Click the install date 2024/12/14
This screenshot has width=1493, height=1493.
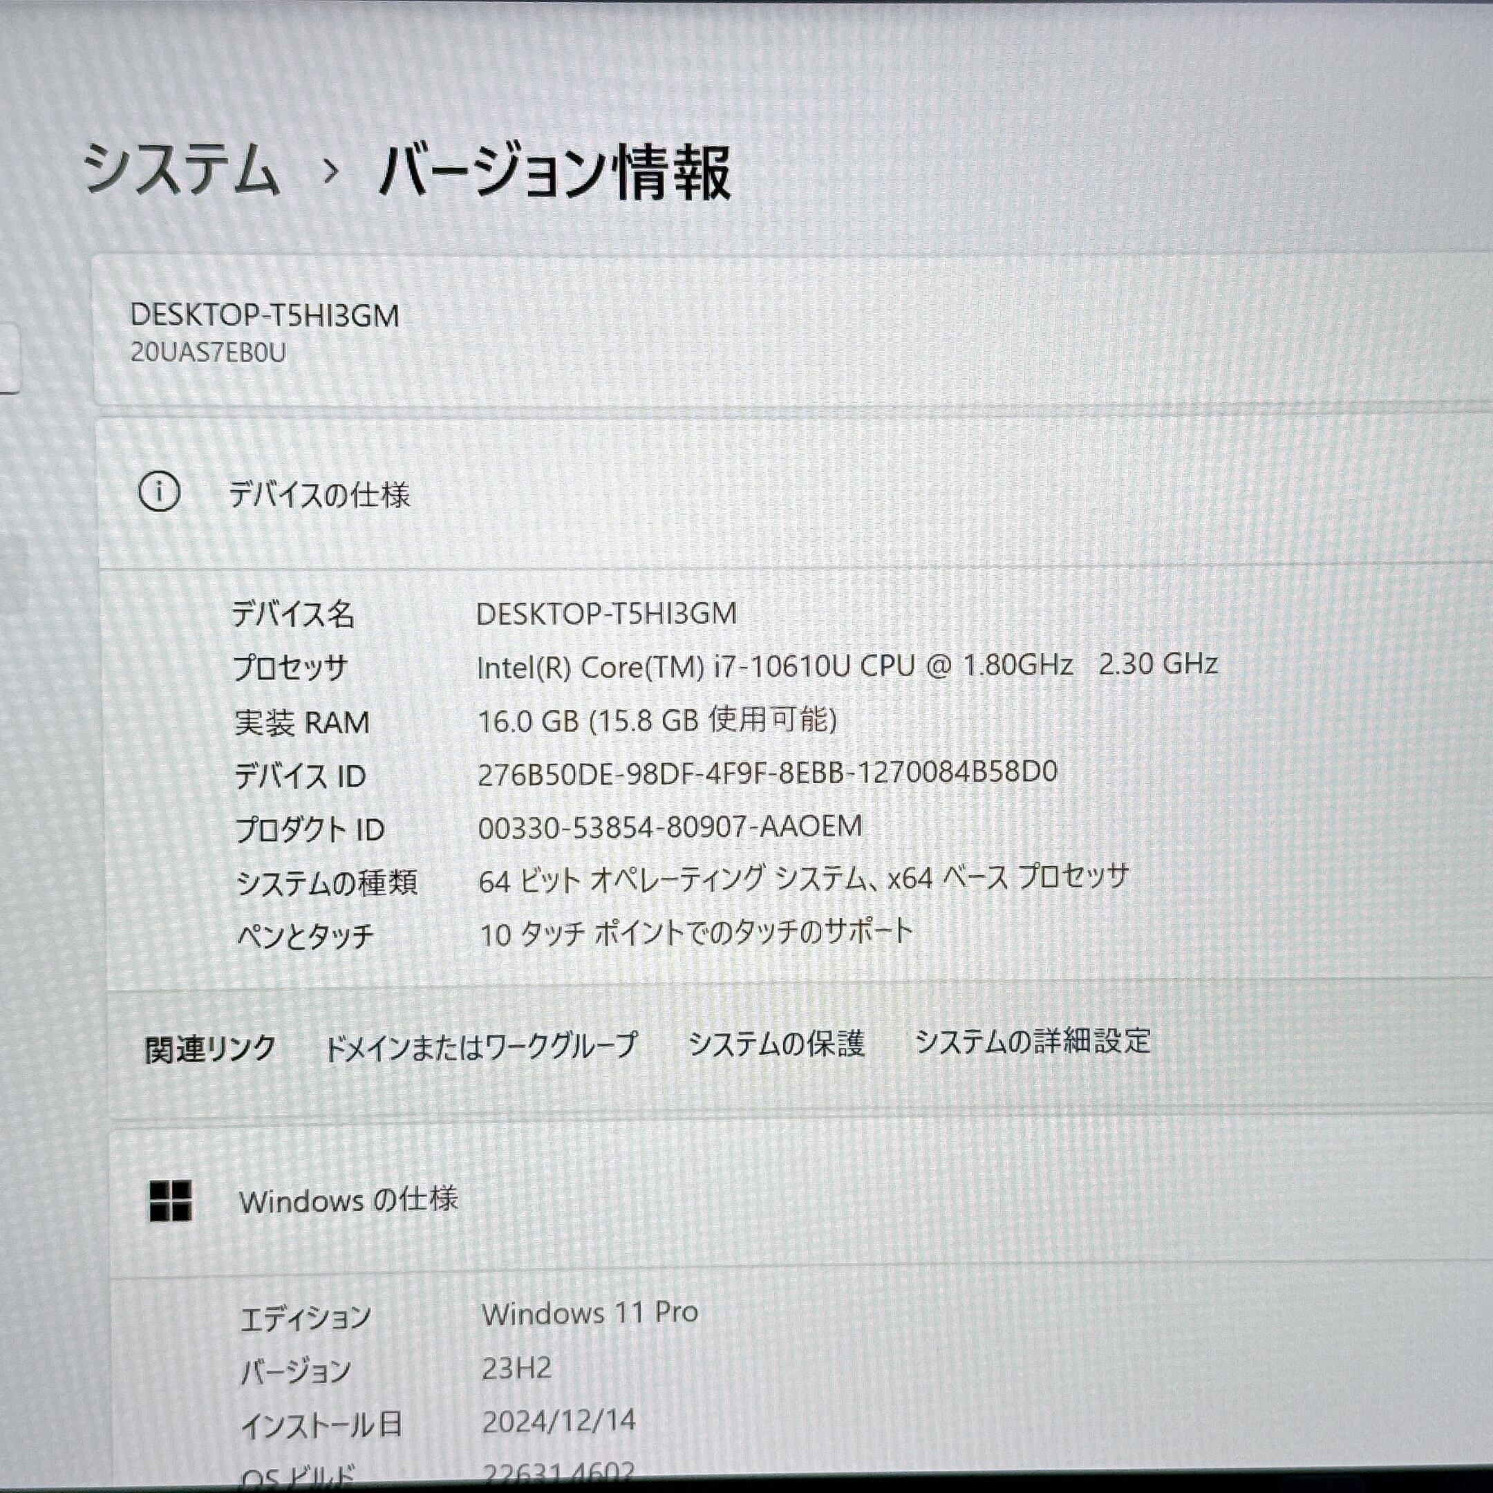(558, 1420)
